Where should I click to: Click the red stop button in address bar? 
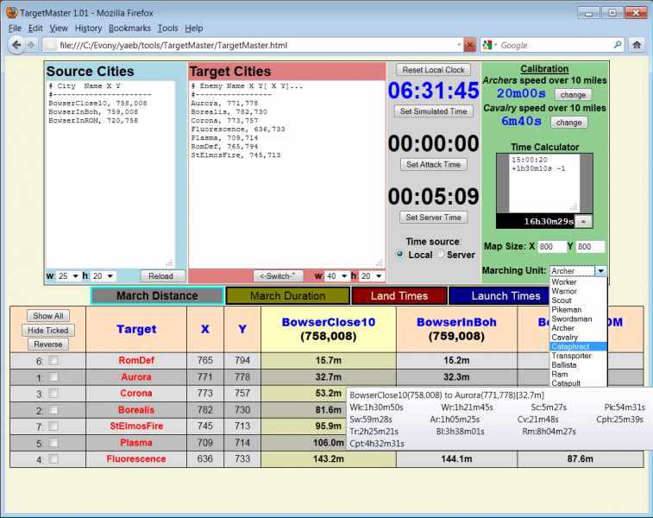[x=469, y=45]
